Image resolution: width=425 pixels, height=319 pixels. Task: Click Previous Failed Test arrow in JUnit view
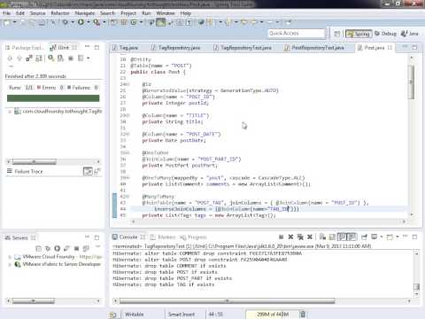point(19,58)
